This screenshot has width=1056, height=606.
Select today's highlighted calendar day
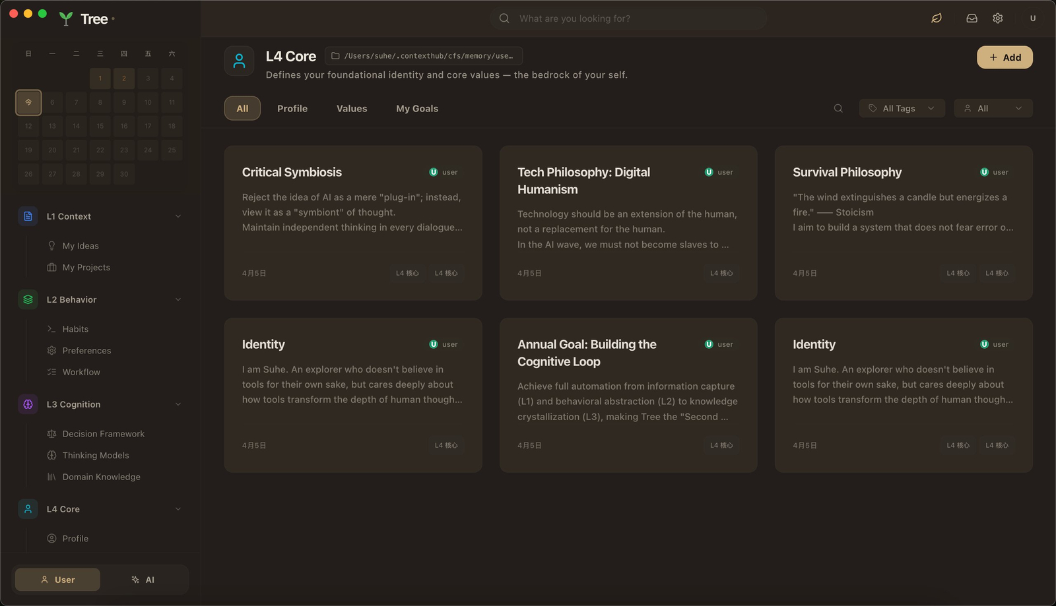pos(28,102)
